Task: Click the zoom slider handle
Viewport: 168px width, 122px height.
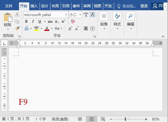Action: [125, 119]
